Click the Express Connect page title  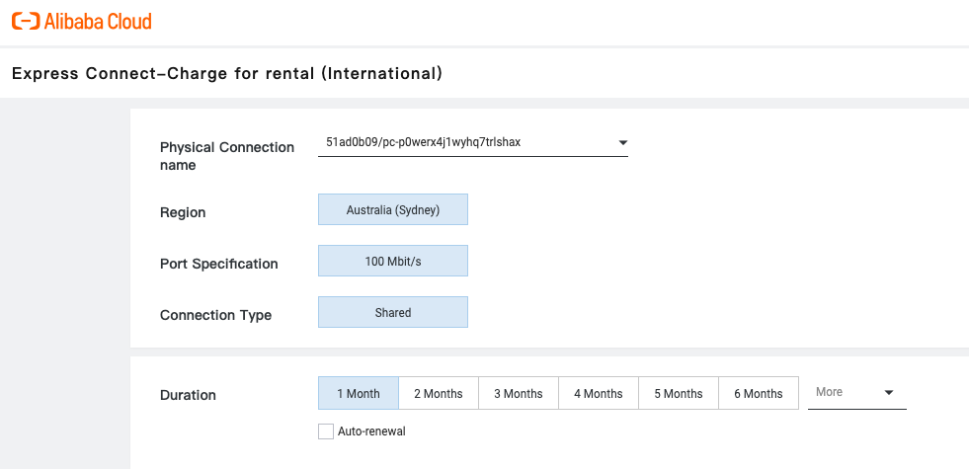tap(226, 74)
